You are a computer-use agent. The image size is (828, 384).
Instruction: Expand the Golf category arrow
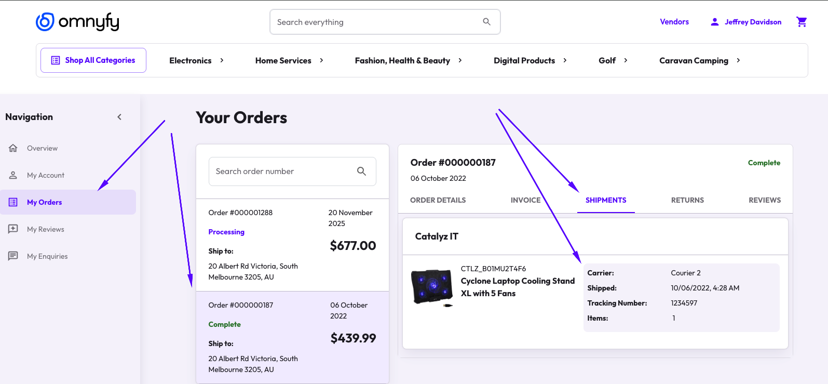[626, 60]
